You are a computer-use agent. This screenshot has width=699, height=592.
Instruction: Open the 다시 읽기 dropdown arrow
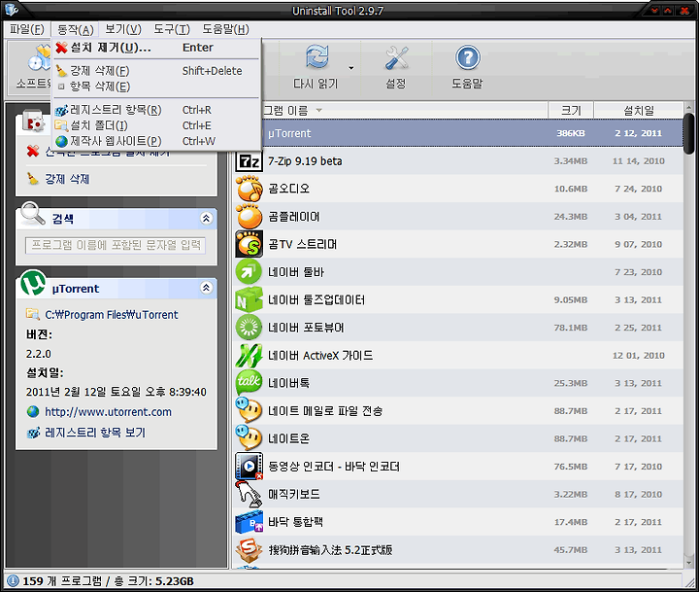351,68
